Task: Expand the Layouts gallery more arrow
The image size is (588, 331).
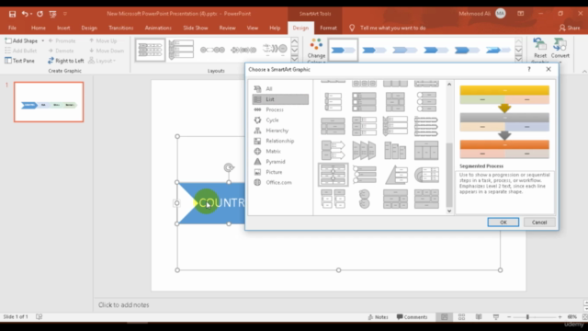Action: [294, 59]
